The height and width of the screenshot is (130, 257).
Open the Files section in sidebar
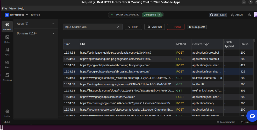(7, 64)
